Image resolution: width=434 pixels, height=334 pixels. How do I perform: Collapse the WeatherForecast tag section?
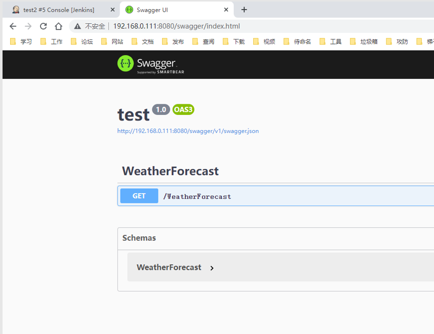170,171
